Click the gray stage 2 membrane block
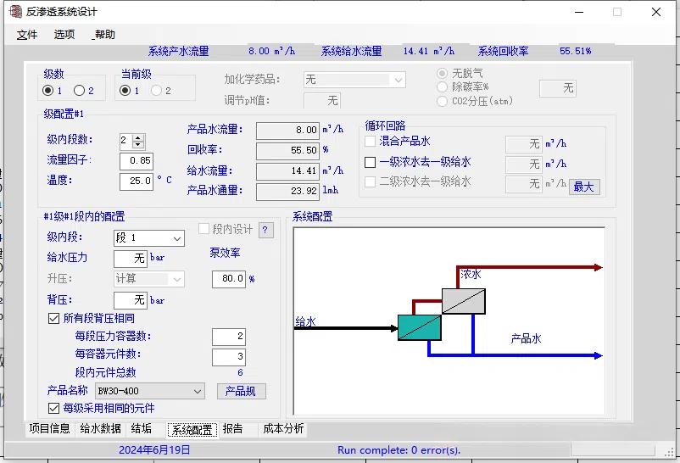The width and height of the screenshot is (680, 463). coord(464,301)
